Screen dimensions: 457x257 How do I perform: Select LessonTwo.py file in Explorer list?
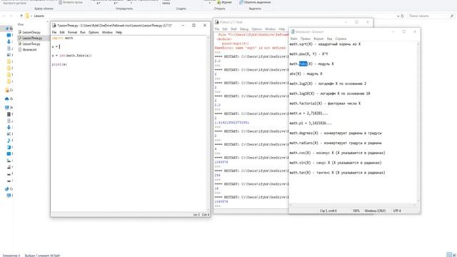[31, 44]
